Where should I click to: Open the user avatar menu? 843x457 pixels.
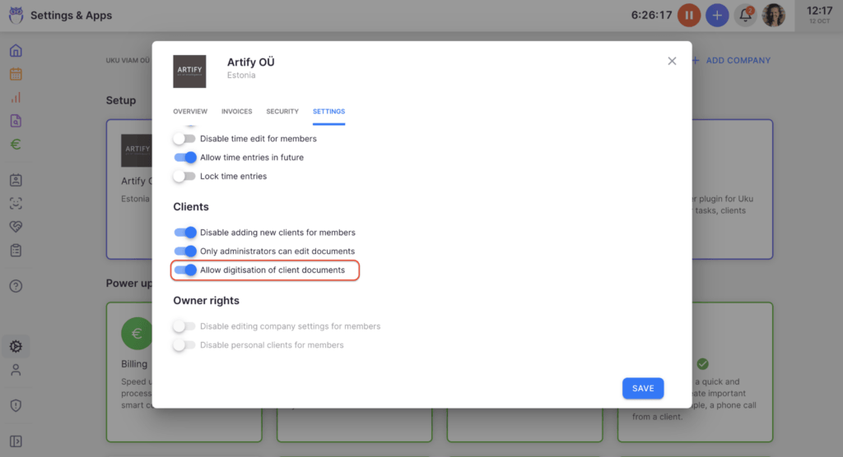pos(774,15)
